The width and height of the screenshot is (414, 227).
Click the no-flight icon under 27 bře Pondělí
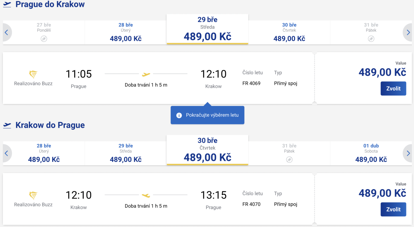point(44,39)
